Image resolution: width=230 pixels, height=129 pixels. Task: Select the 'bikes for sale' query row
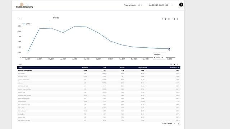[x=99, y=102]
